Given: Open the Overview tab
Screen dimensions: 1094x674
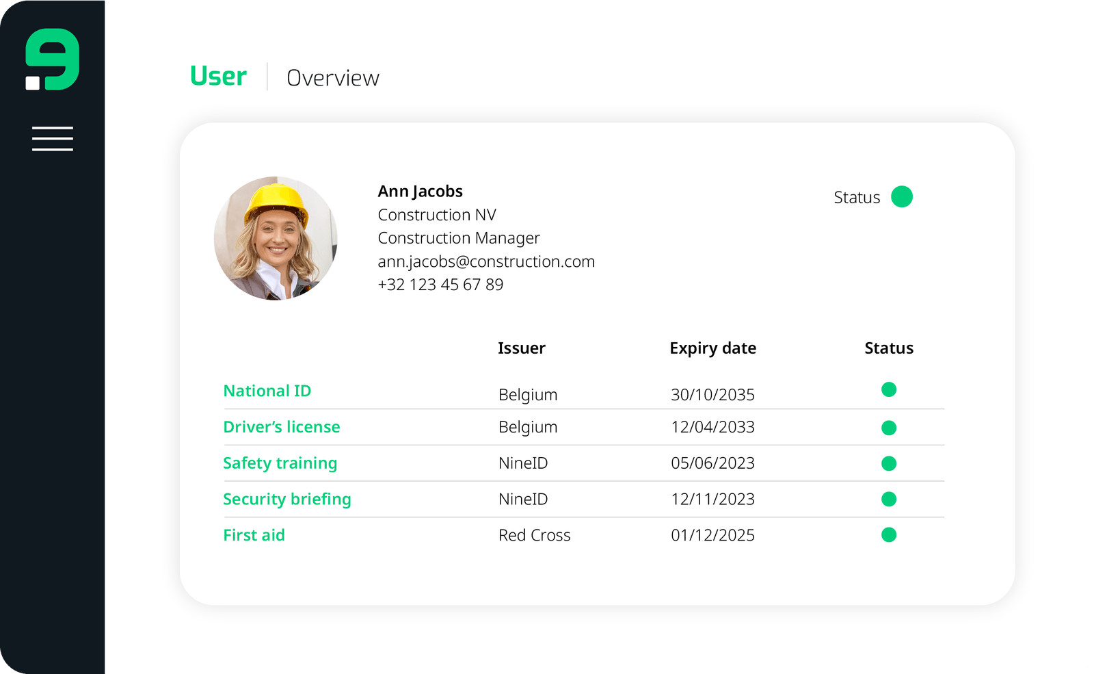Looking at the screenshot, I should (x=332, y=77).
